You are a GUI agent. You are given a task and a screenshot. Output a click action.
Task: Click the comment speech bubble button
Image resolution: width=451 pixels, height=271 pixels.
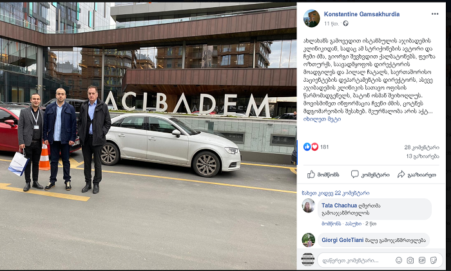pos(370,174)
